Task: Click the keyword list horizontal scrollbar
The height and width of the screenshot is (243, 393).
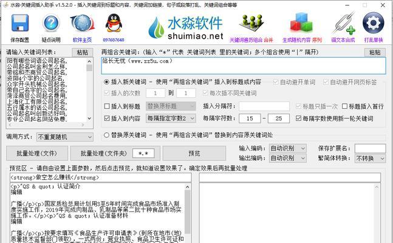Action: coord(47,125)
